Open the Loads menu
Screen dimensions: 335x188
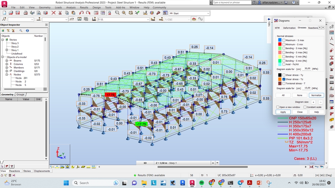click(x=58, y=7)
